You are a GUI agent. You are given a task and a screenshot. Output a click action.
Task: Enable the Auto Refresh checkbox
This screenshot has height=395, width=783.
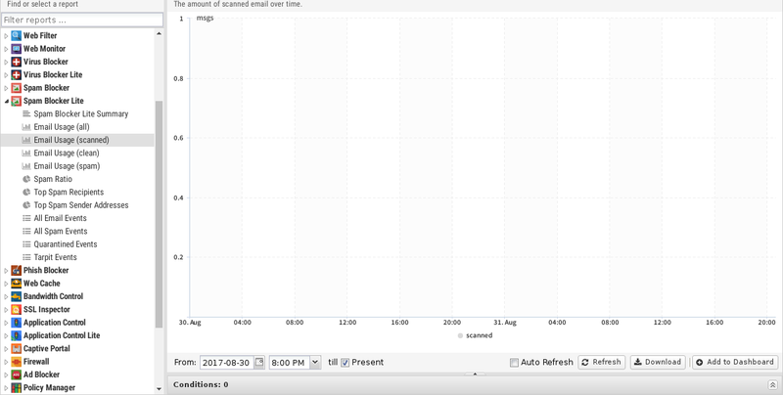pyautogui.click(x=514, y=363)
